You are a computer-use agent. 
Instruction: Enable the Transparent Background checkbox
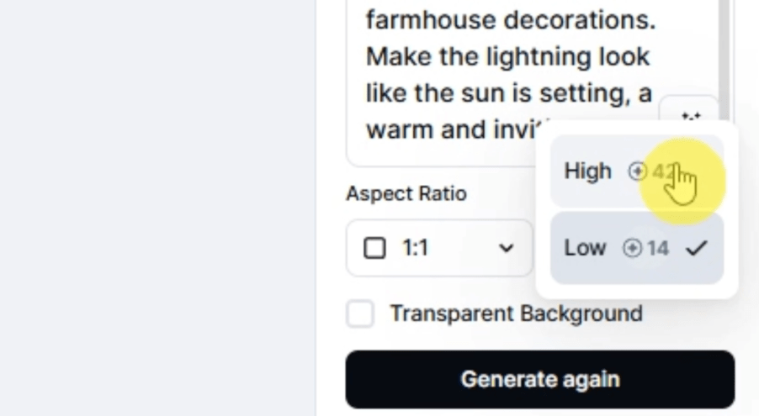coord(361,314)
